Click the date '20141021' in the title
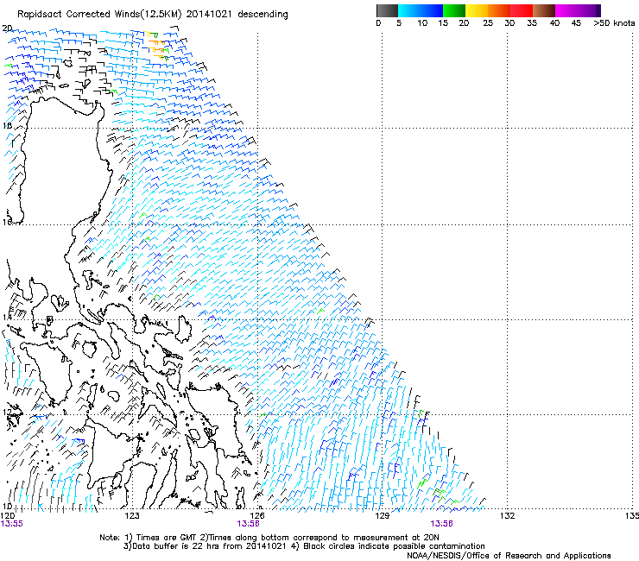The height and width of the screenshot is (561, 639). [209, 14]
